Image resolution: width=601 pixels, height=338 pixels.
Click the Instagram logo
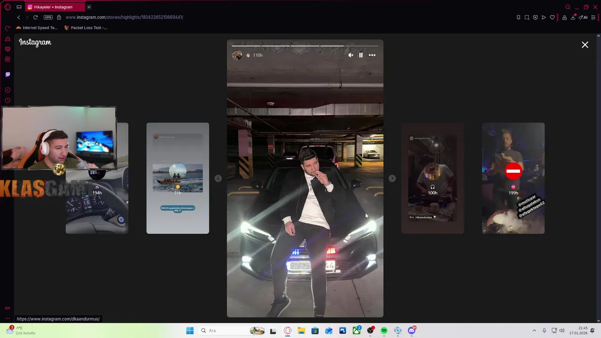click(x=35, y=42)
